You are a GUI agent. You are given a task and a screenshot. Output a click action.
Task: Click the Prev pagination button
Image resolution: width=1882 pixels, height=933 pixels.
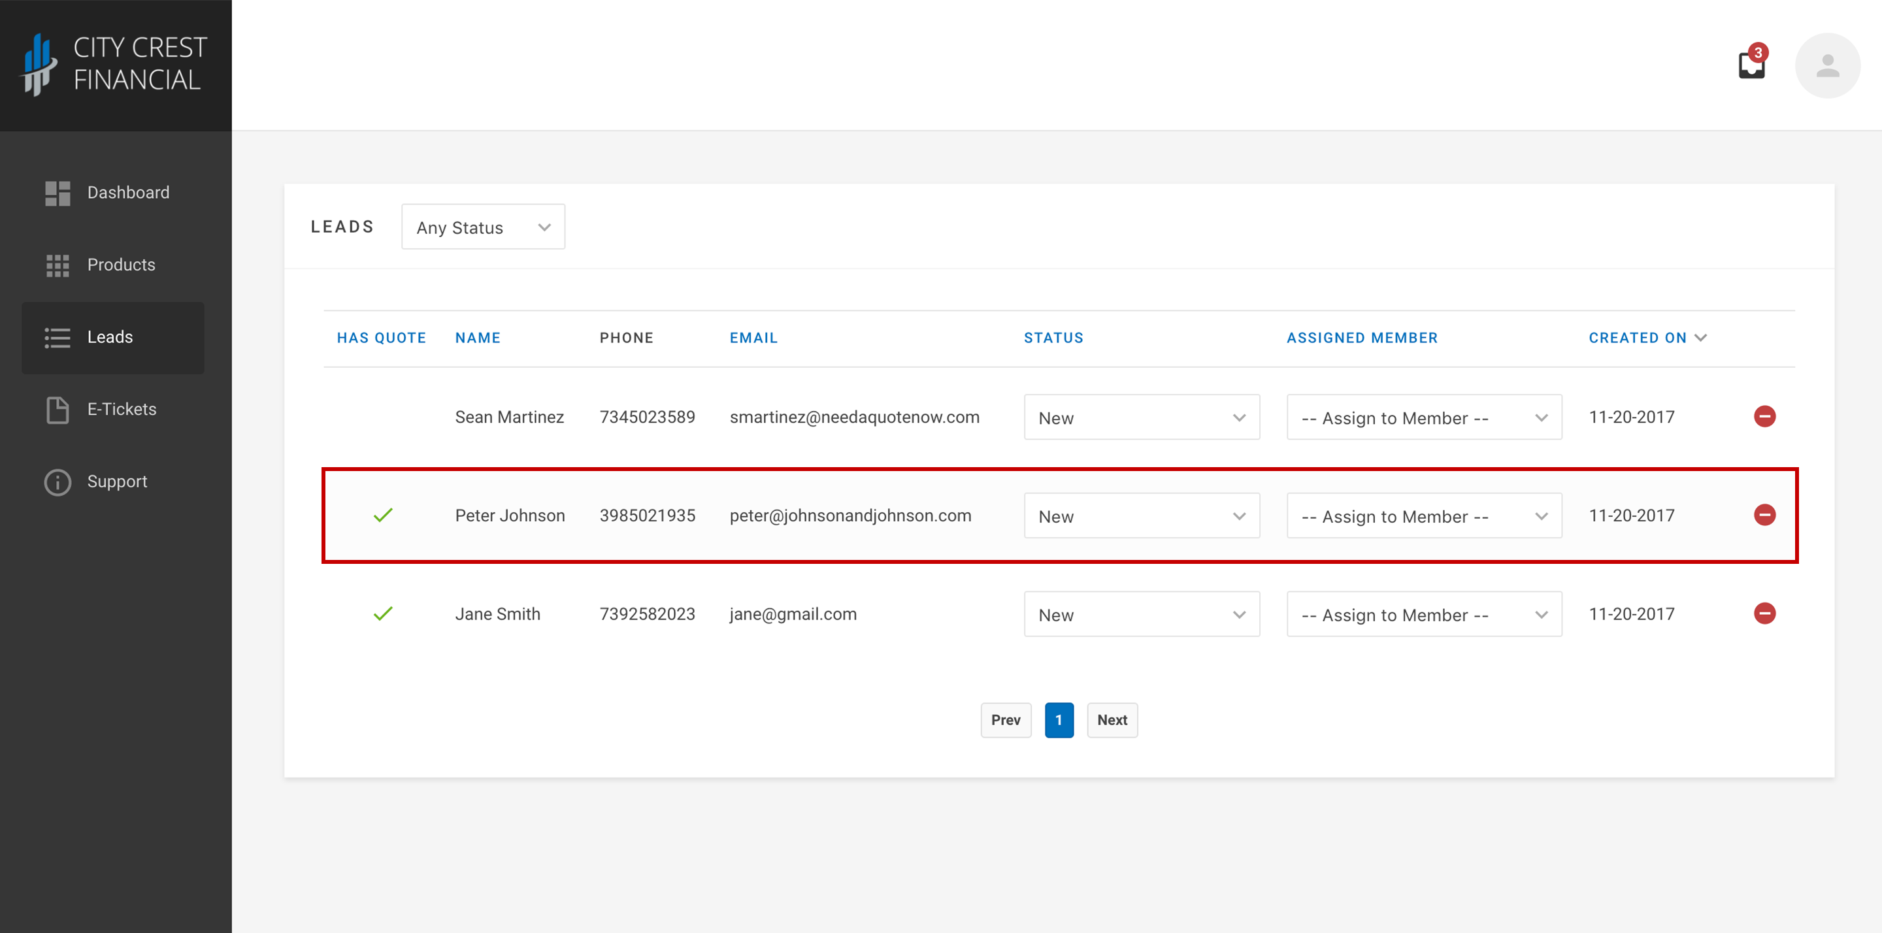click(1006, 719)
